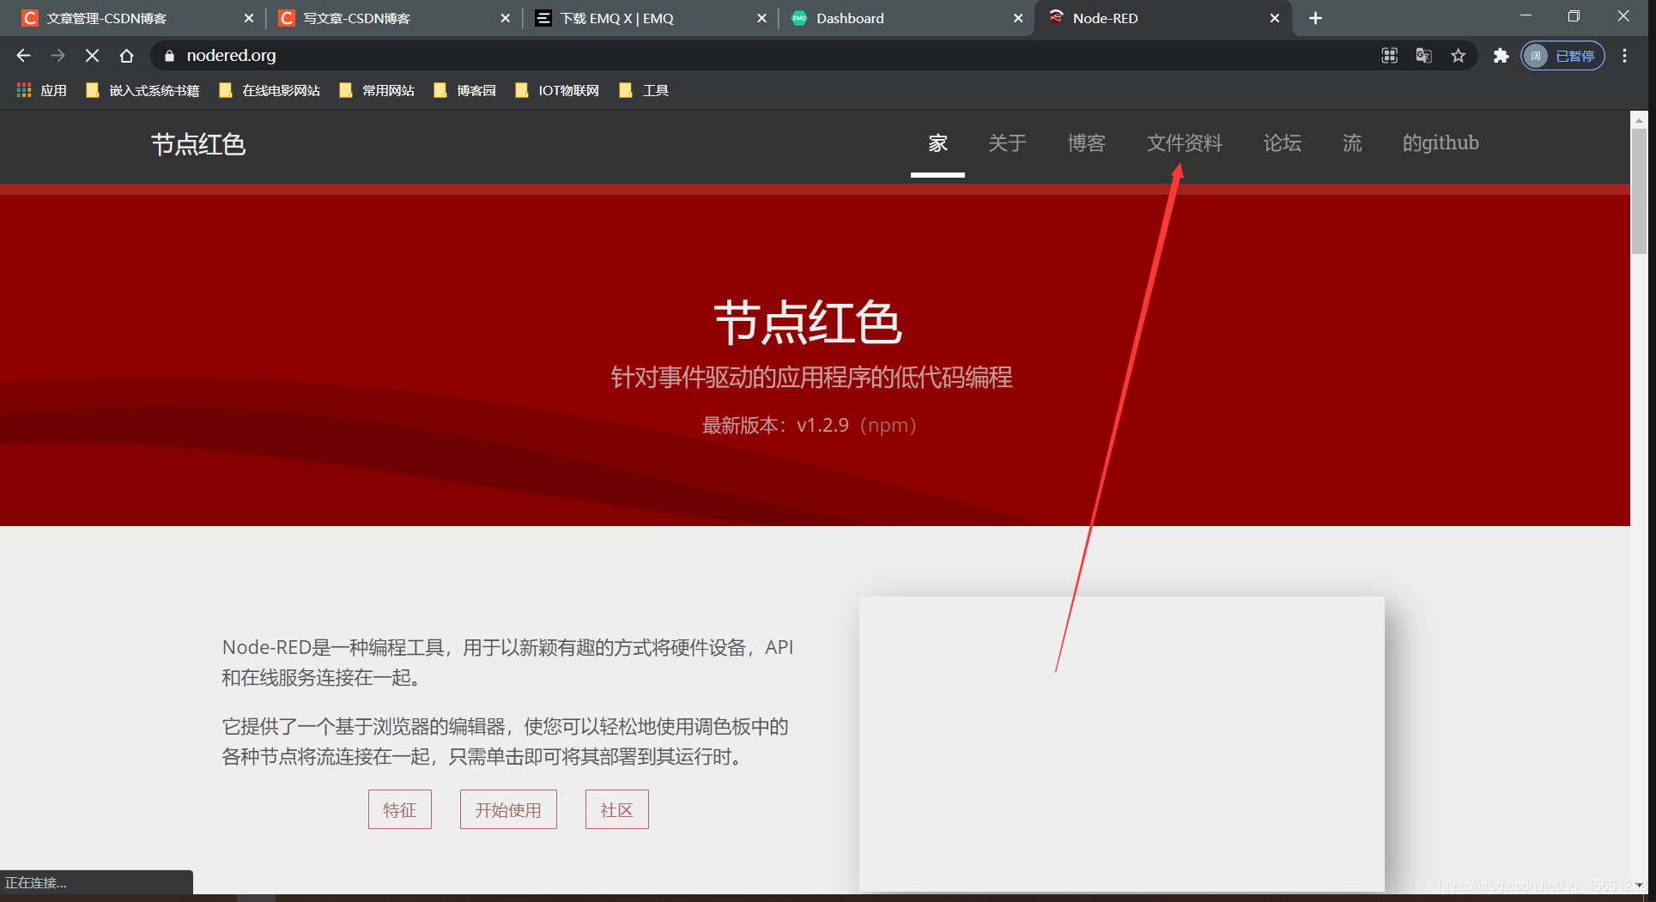Click the 节点红色 hero headline
This screenshot has height=902, width=1656.
point(809,324)
